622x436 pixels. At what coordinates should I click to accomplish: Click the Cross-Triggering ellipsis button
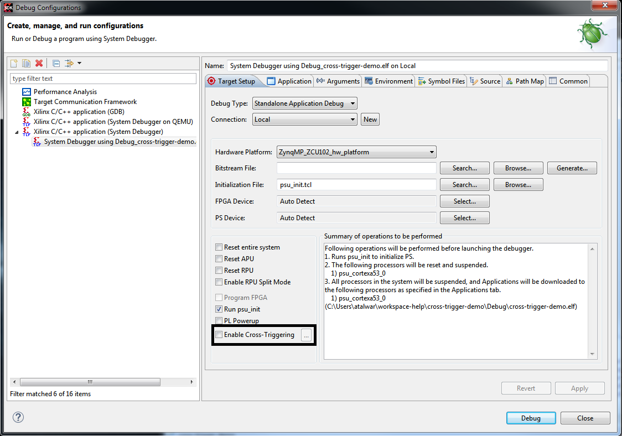click(x=306, y=335)
